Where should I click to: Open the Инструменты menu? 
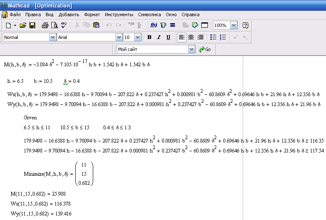click(x=119, y=14)
